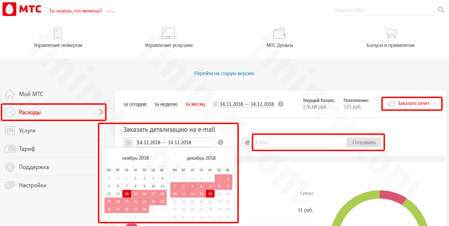Click Перейти на старую версию link
This screenshot has height=226, width=449.
point(224,73)
